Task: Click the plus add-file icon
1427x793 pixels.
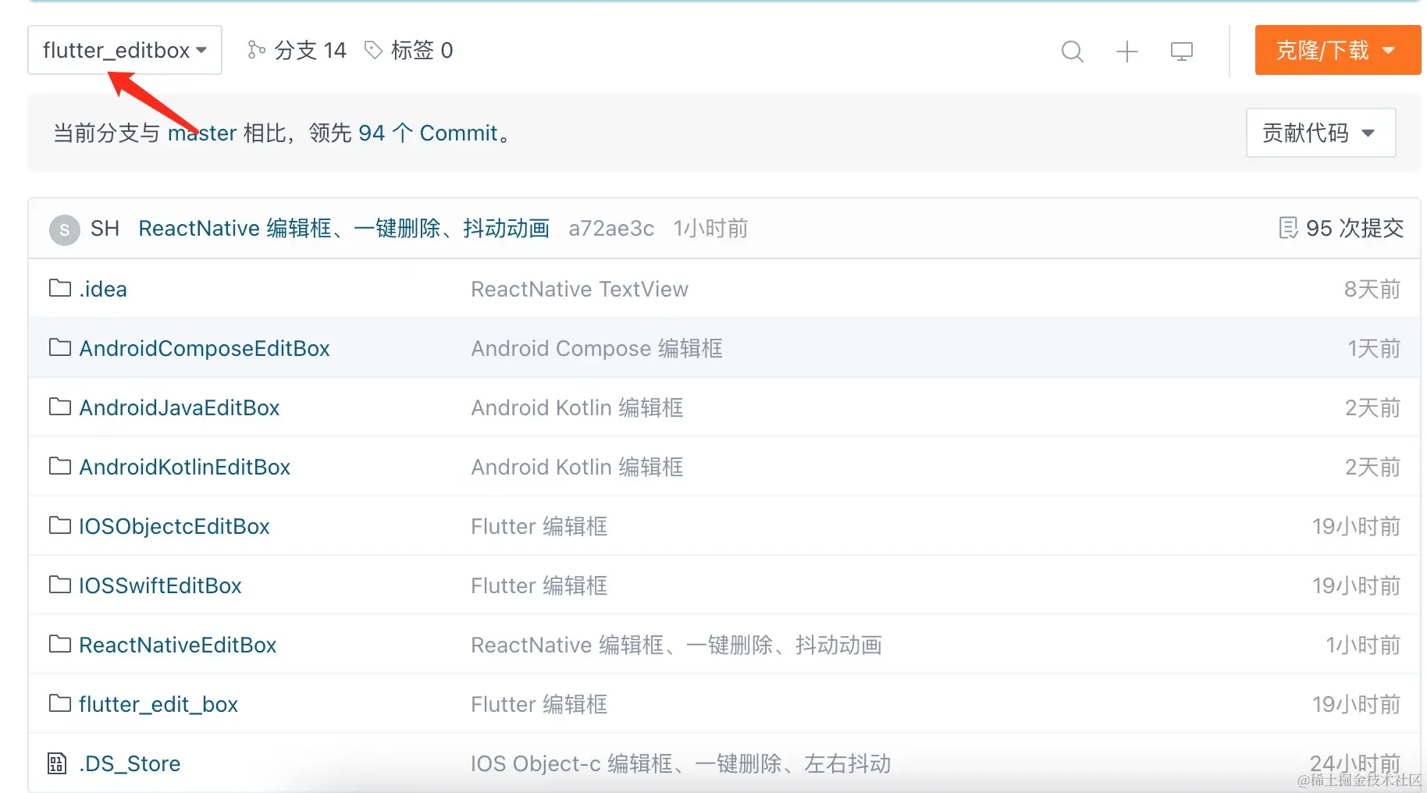Action: [1126, 52]
